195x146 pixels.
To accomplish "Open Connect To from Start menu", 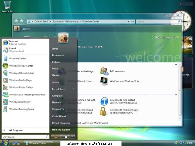I will pyautogui.click(x=58, y=109).
